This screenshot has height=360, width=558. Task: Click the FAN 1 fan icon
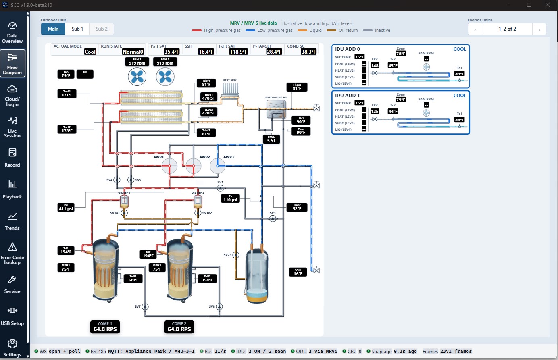coord(137,76)
